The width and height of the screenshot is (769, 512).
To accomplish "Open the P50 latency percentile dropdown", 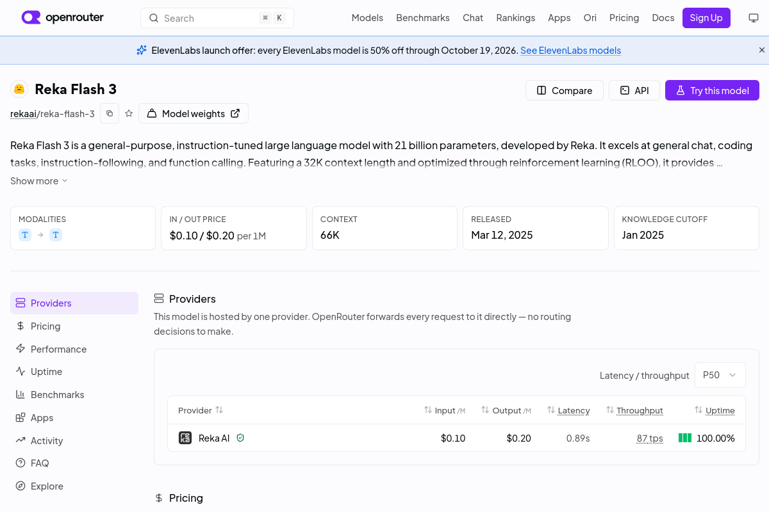I will [x=720, y=375].
